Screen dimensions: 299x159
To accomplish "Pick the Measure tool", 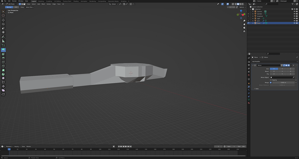I will pyautogui.click(x=3, y=41).
